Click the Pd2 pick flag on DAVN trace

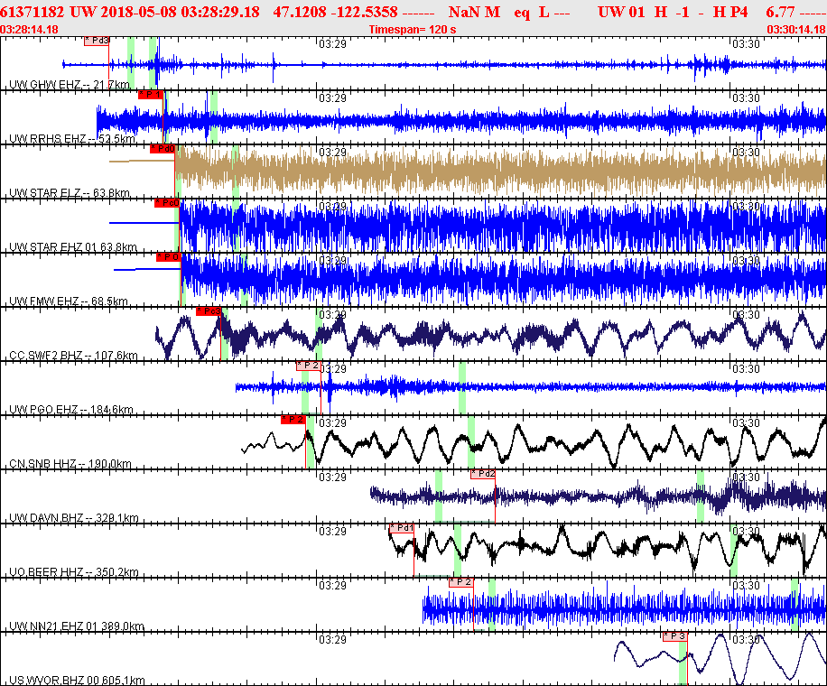pyautogui.click(x=482, y=474)
